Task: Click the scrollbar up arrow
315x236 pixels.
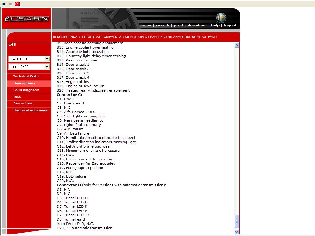Action: pyautogui.click(x=237, y=45)
